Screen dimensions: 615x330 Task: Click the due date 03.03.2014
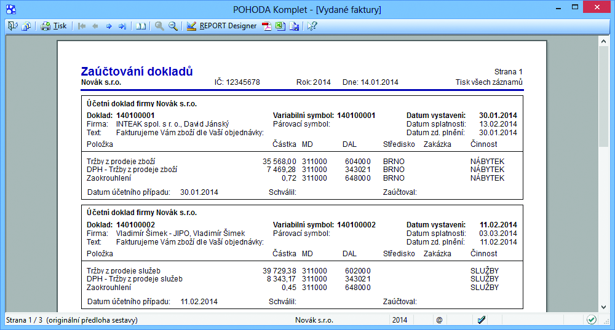point(498,234)
